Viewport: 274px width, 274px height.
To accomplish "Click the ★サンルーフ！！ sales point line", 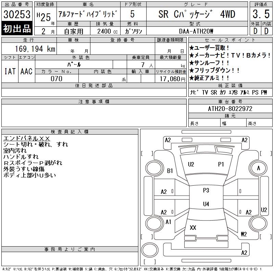I will [210, 63].
